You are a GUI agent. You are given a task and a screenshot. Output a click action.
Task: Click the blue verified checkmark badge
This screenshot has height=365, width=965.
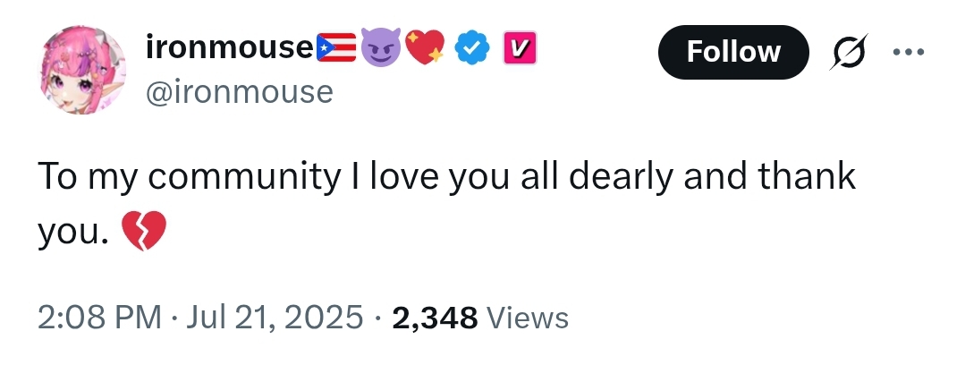click(x=470, y=48)
